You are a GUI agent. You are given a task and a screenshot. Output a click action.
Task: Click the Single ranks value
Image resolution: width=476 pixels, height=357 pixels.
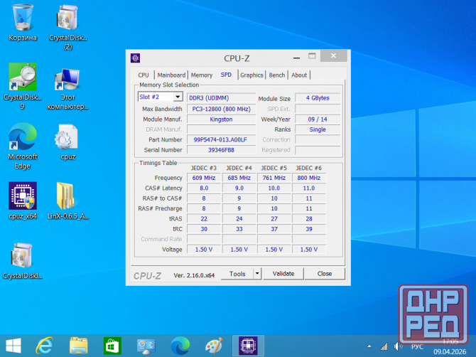tap(318, 129)
